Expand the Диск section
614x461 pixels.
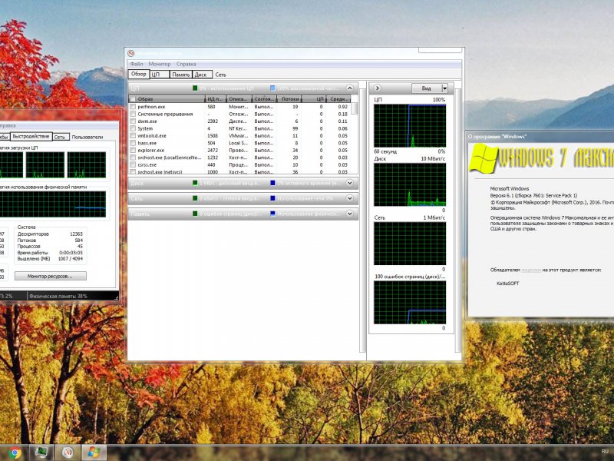pos(350,183)
